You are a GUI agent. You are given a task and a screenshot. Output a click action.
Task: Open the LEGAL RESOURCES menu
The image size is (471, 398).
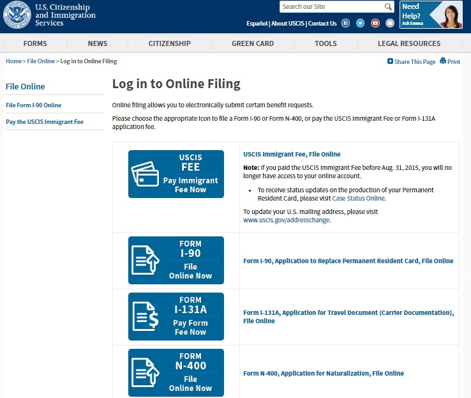[409, 43]
